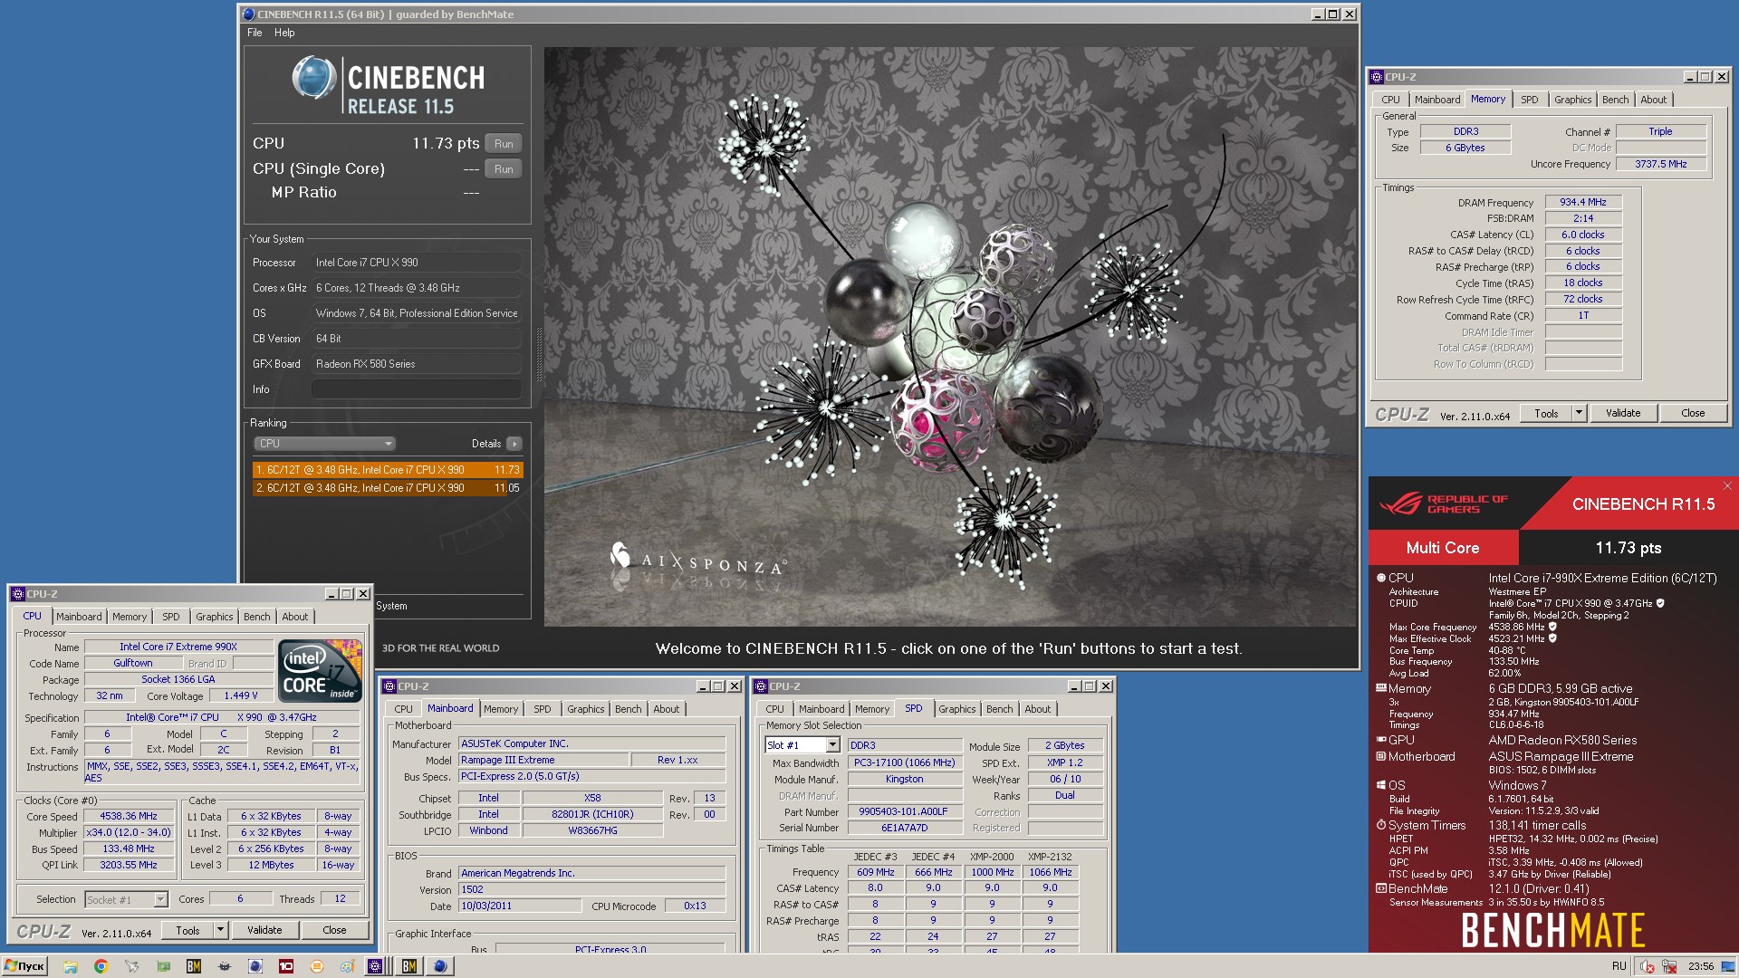
Task: Switch to CPU-Z purple taskbar button
Action: [x=375, y=966]
